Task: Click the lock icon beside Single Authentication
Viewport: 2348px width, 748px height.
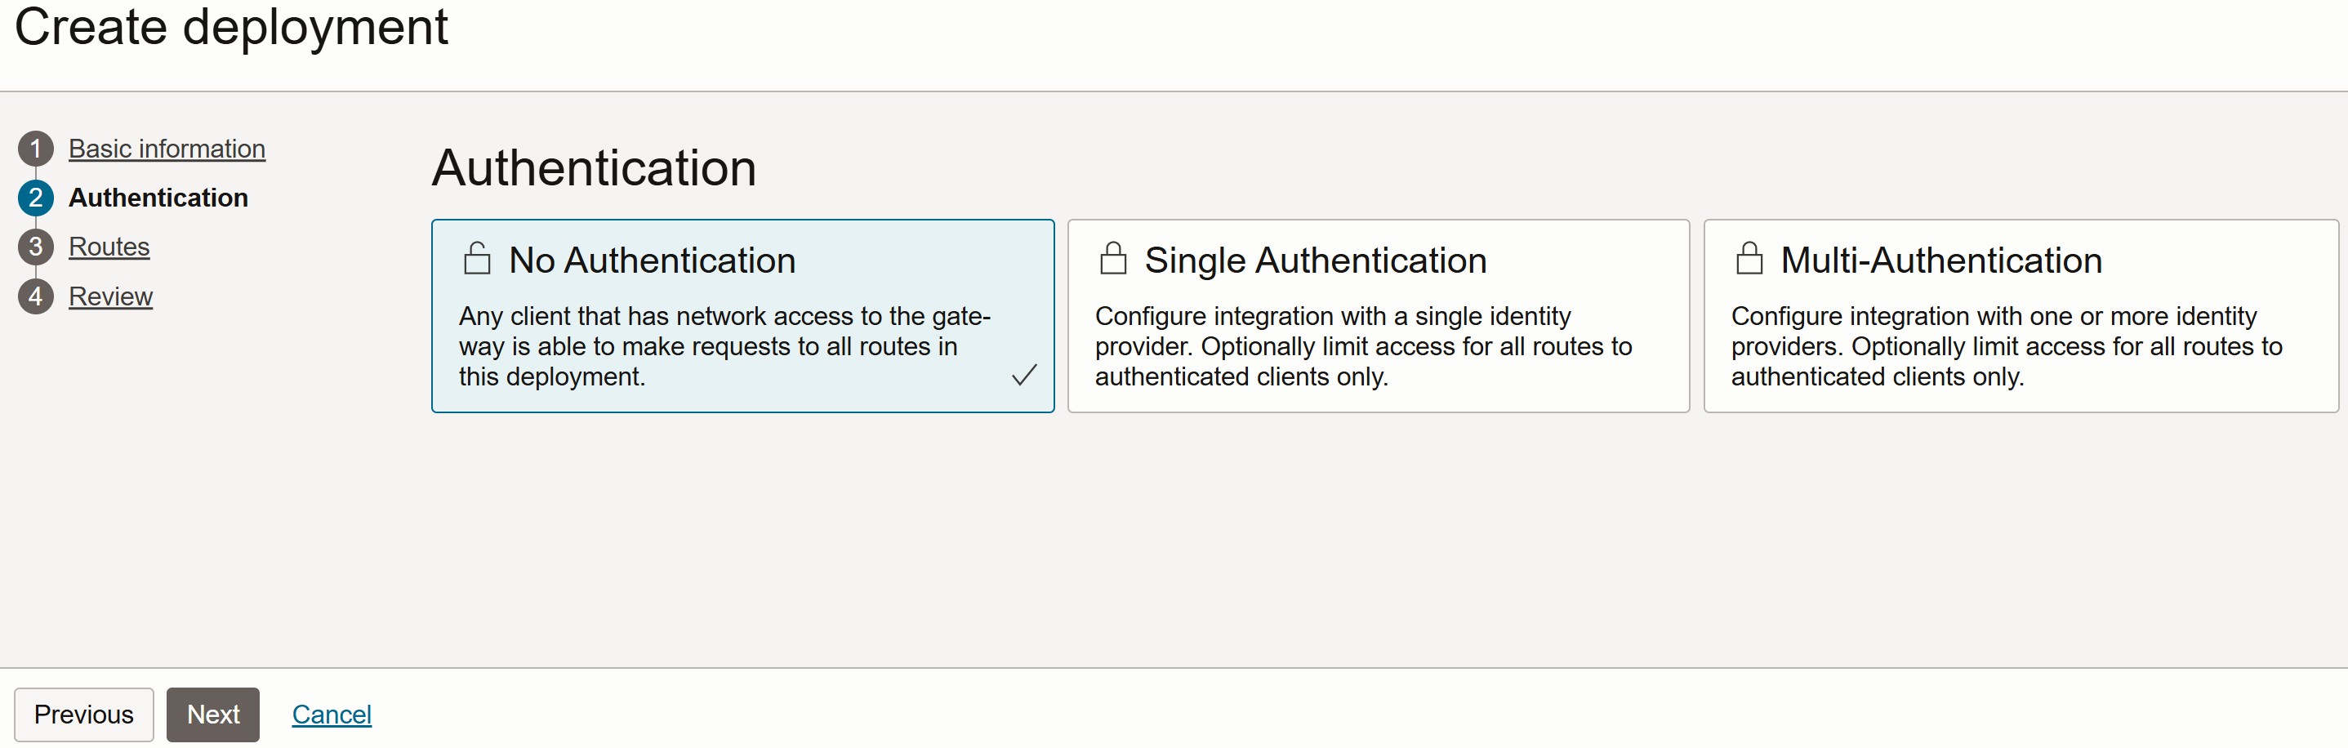Action: tap(1113, 259)
